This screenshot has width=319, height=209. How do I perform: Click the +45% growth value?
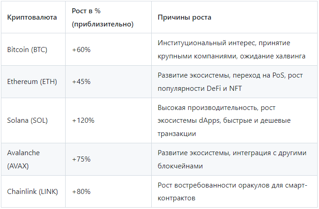pos(81,82)
